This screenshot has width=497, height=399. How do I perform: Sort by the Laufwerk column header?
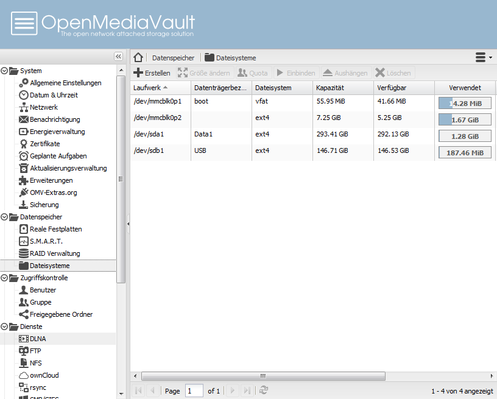[160, 88]
